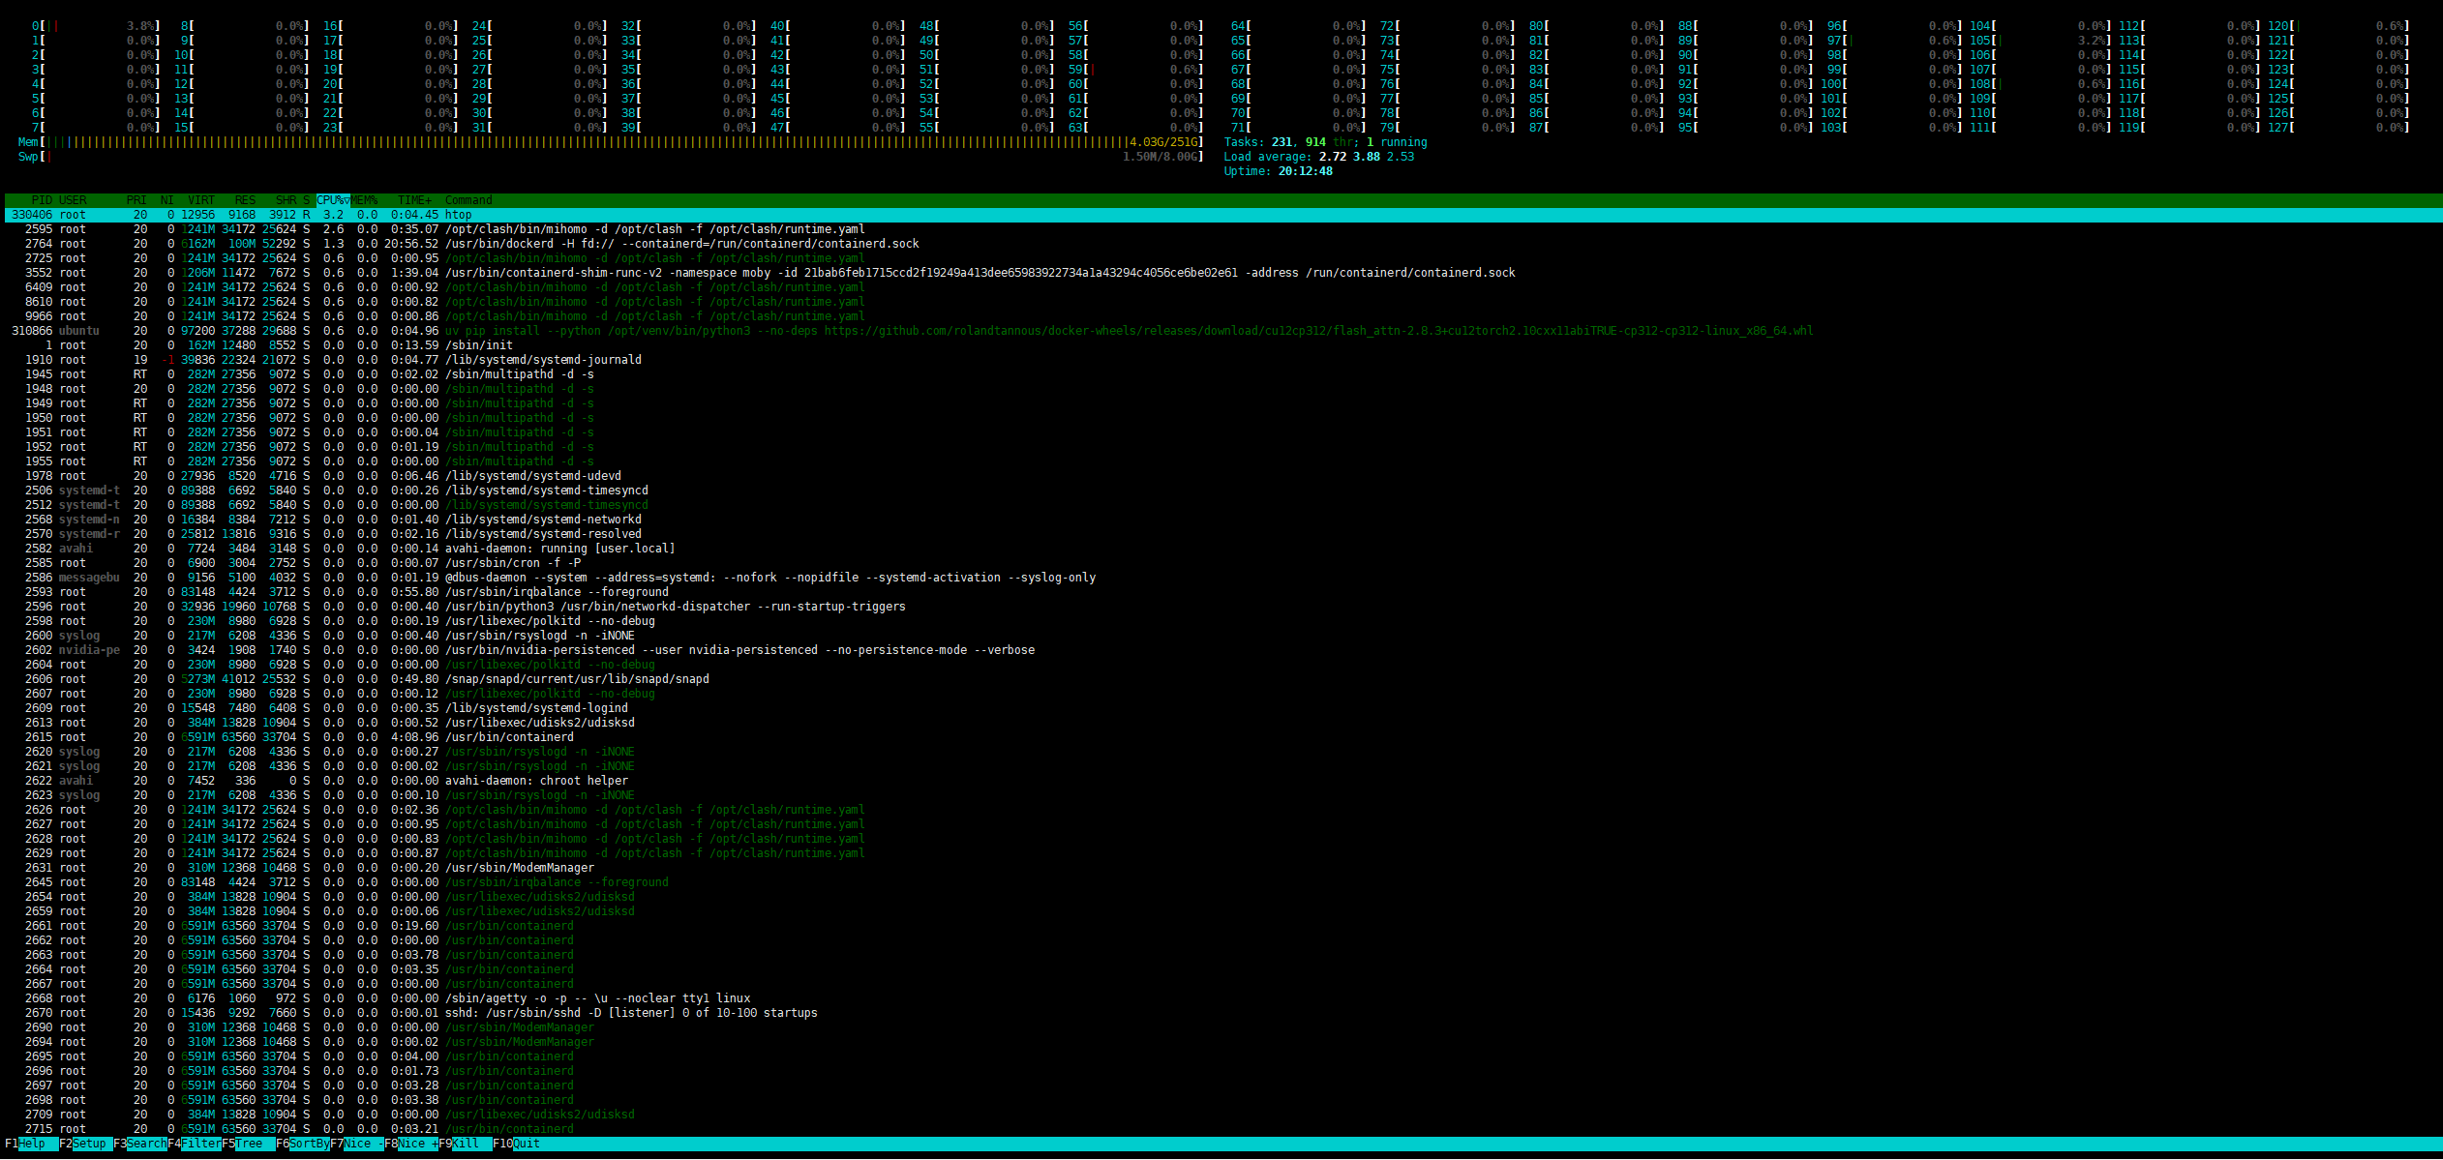The image size is (2443, 1160).
Task: Click F9 Kill in the function bar
Action: point(465,1144)
